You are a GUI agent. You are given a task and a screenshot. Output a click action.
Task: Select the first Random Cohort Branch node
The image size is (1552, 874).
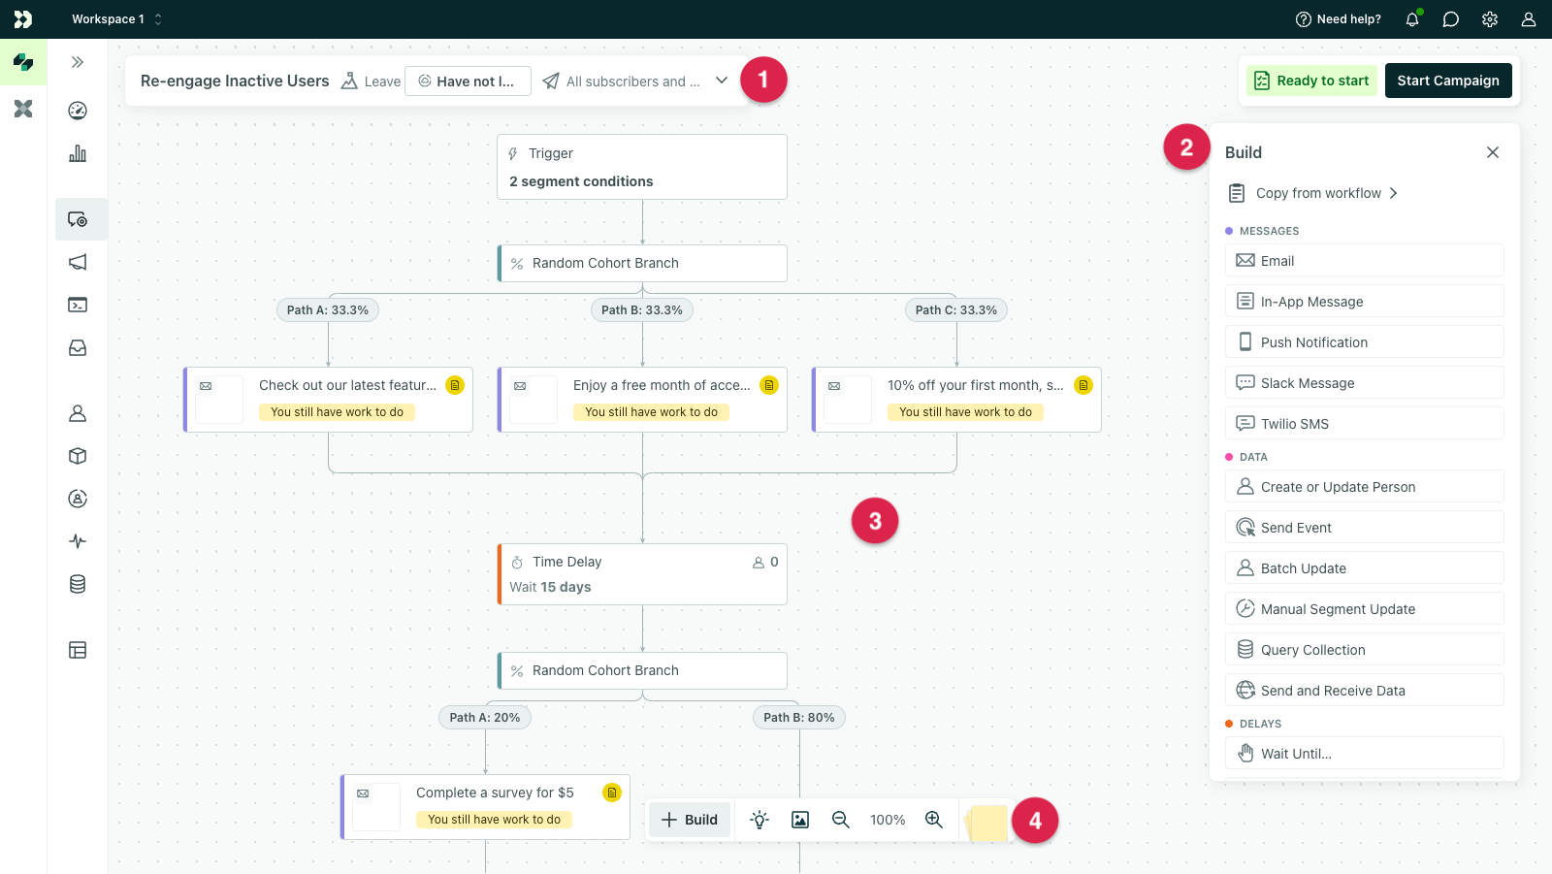[x=642, y=263]
